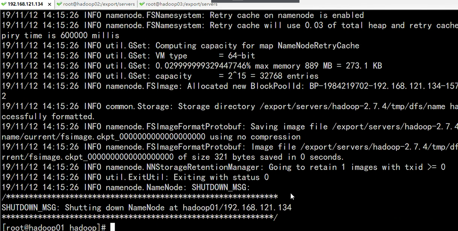The height and width of the screenshot is (231, 458).
Task: Click the blinking cursor at the prompt
Action: coord(113,227)
